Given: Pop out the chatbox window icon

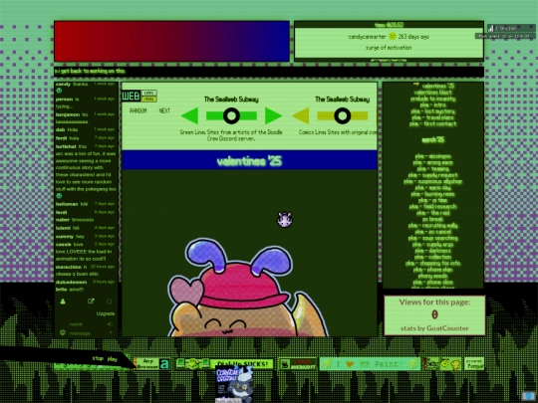Looking at the screenshot, I should pos(91,302).
